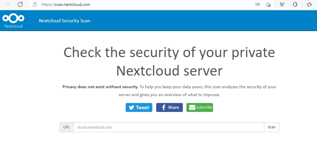Open the Nextcloud Security Scan header link

pyautogui.click(x=65, y=21)
